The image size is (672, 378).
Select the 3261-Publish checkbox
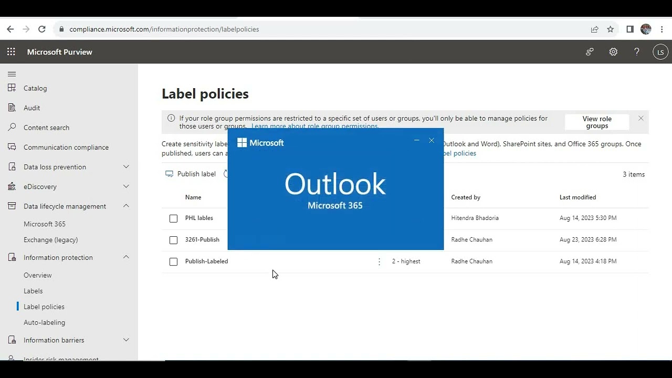[173, 240]
